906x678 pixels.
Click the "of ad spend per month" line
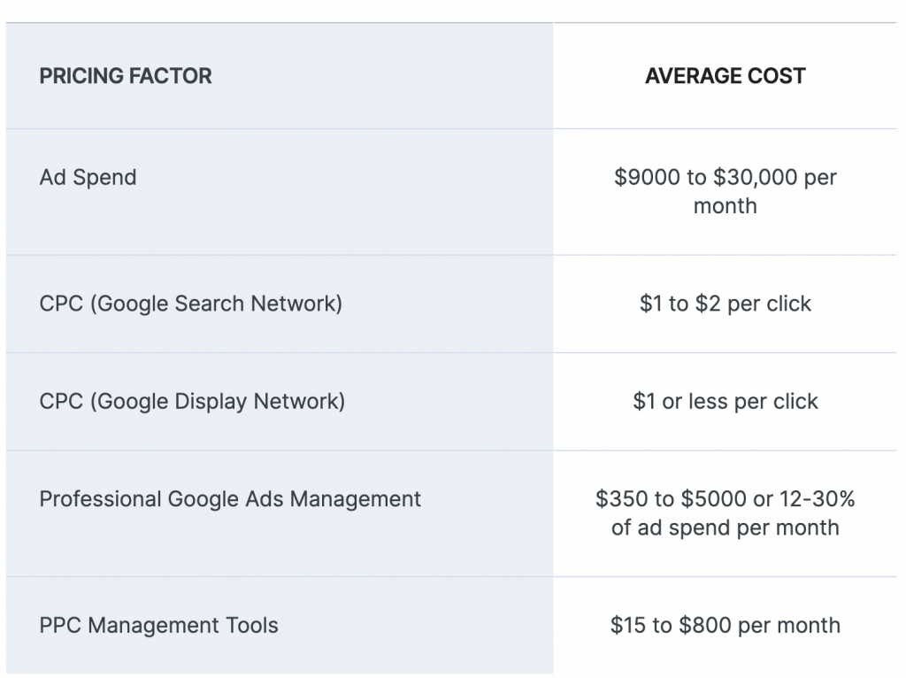point(725,528)
